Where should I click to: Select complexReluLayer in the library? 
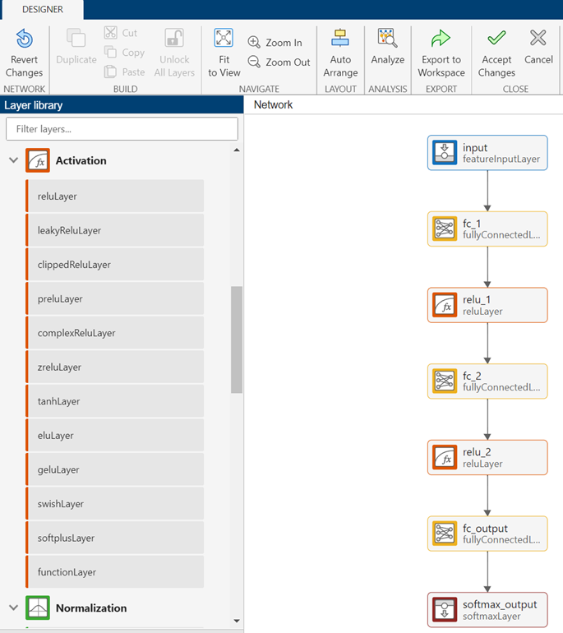[115, 333]
